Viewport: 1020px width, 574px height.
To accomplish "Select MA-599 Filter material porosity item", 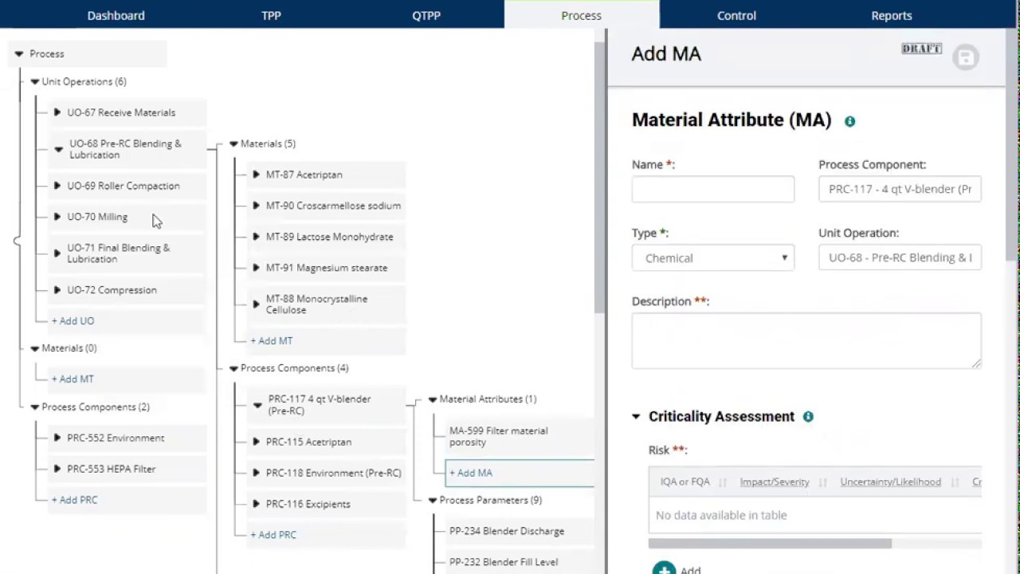I will point(498,436).
